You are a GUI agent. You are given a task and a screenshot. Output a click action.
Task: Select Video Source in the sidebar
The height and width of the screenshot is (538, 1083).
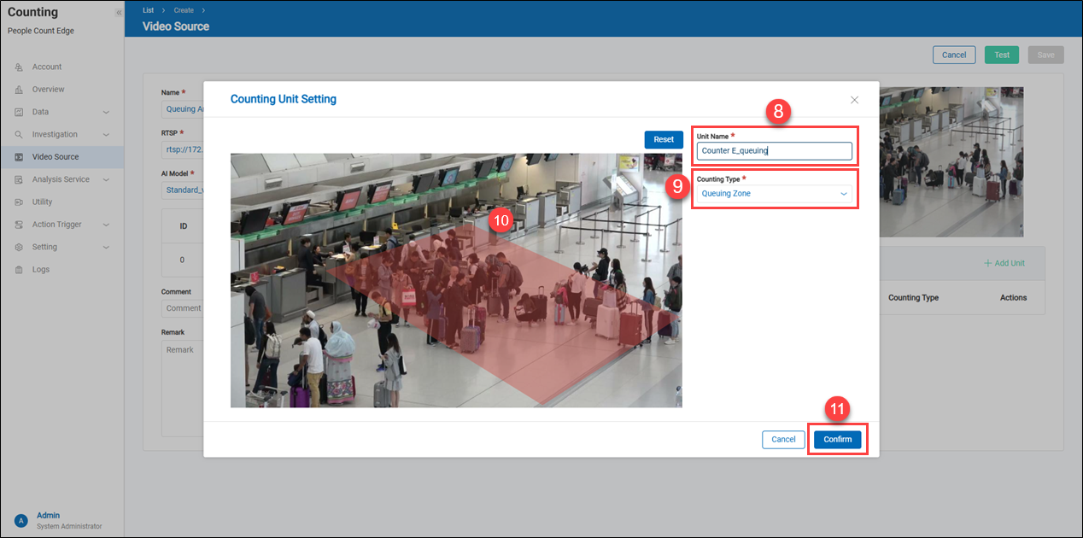pos(56,157)
